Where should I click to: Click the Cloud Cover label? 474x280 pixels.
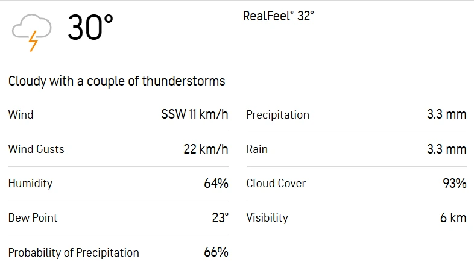(x=276, y=183)
